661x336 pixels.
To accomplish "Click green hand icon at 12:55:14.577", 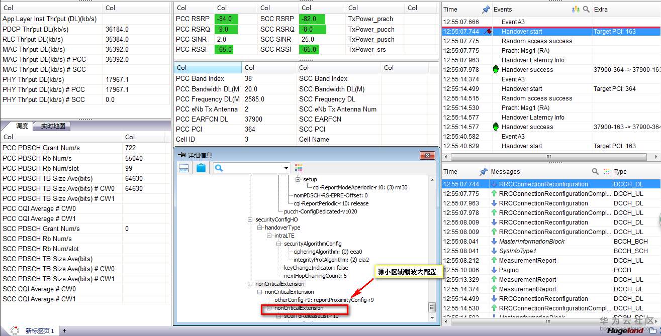I will point(495,127).
